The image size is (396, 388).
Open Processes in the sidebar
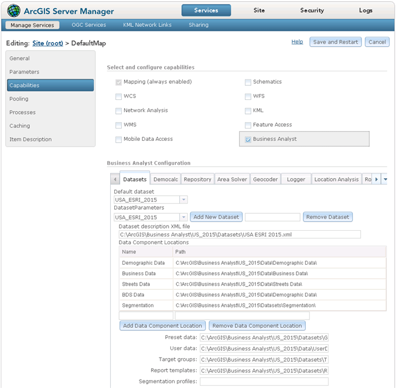click(50, 112)
